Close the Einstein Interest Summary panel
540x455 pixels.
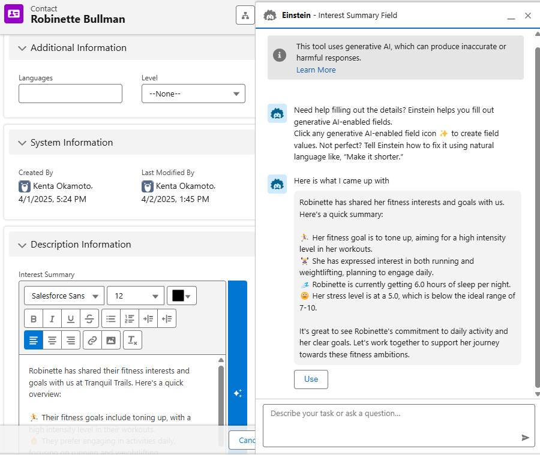pyautogui.click(x=527, y=16)
